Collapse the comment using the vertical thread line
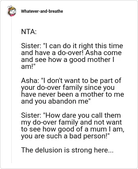Viewport: 138px width, 169px height. [x=12, y=90]
